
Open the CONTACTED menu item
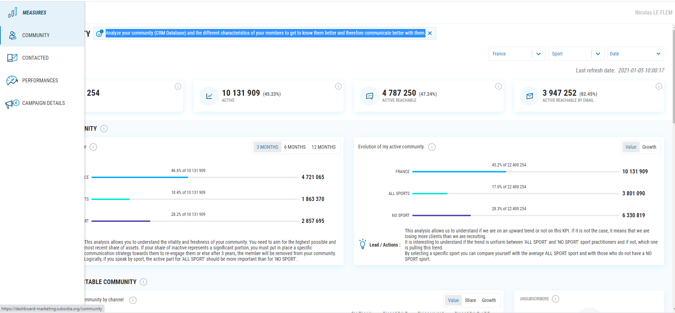tap(42, 58)
